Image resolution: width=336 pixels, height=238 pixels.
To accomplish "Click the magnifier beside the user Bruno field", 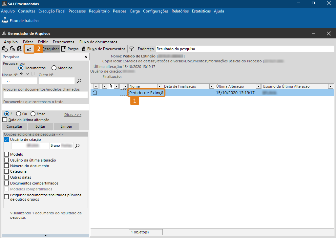I will click(x=77, y=145).
